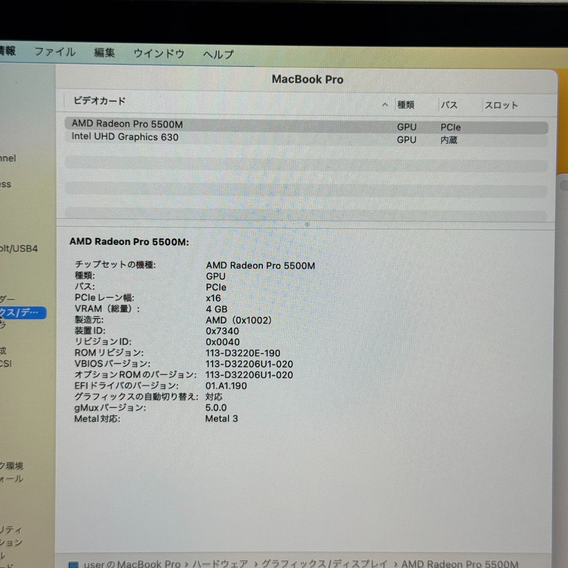Select the Thunderbolt/USB4 sidebar item
Image resolution: width=568 pixels, height=568 pixels.
pos(19,248)
